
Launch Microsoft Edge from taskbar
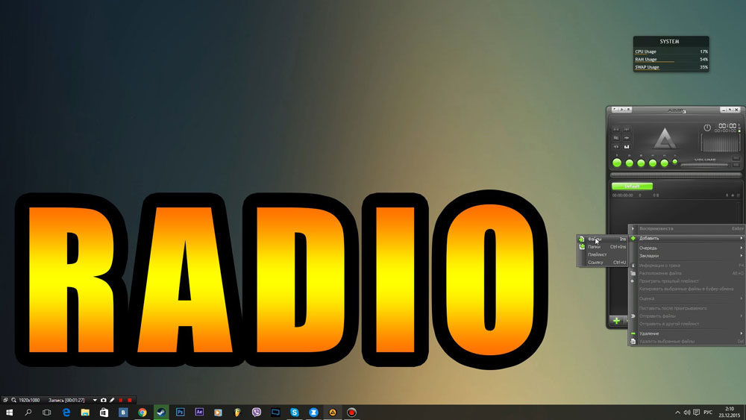[66, 413]
